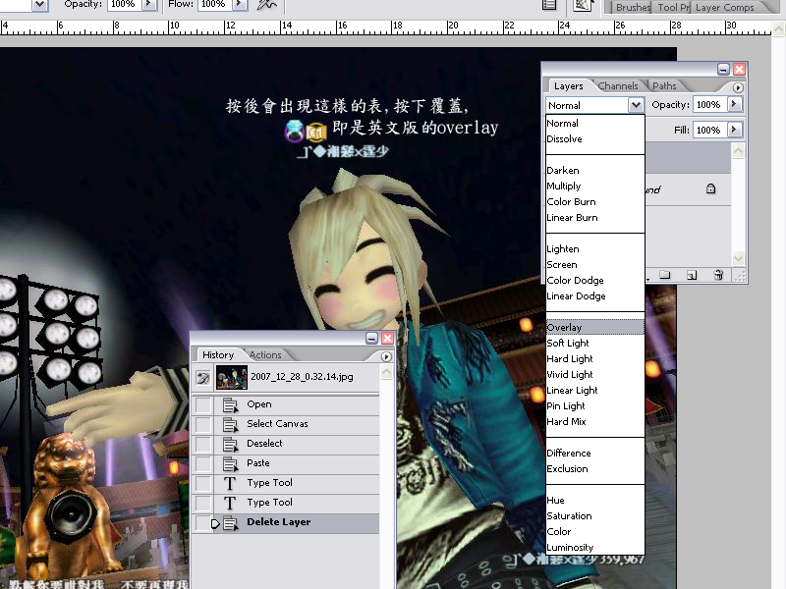Open the Layer Comps tab
Viewport: 786px width, 589px height.
[x=724, y=7]
